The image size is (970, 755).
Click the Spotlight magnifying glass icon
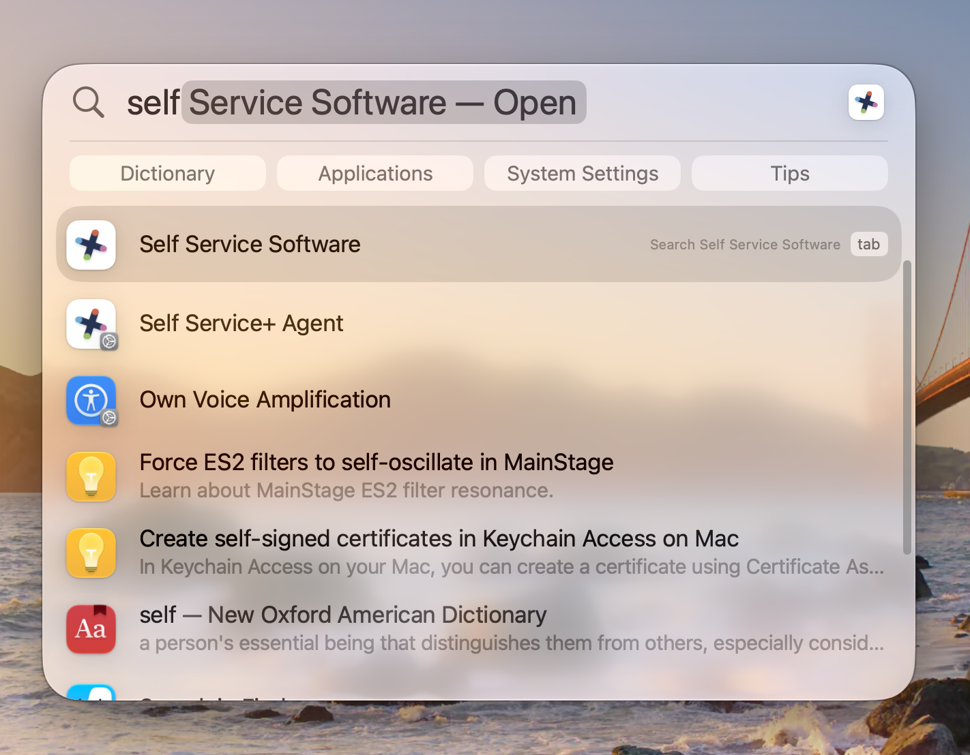(x=89, y=102)
